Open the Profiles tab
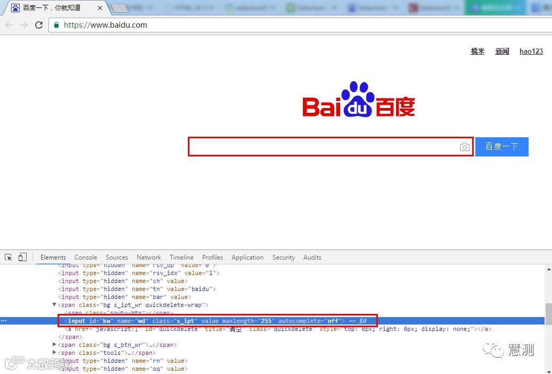 [x=212, y=257]
